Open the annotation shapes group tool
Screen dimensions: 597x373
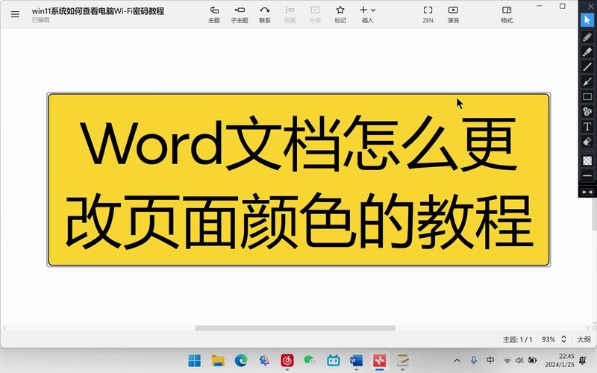(x=587, y=111)
